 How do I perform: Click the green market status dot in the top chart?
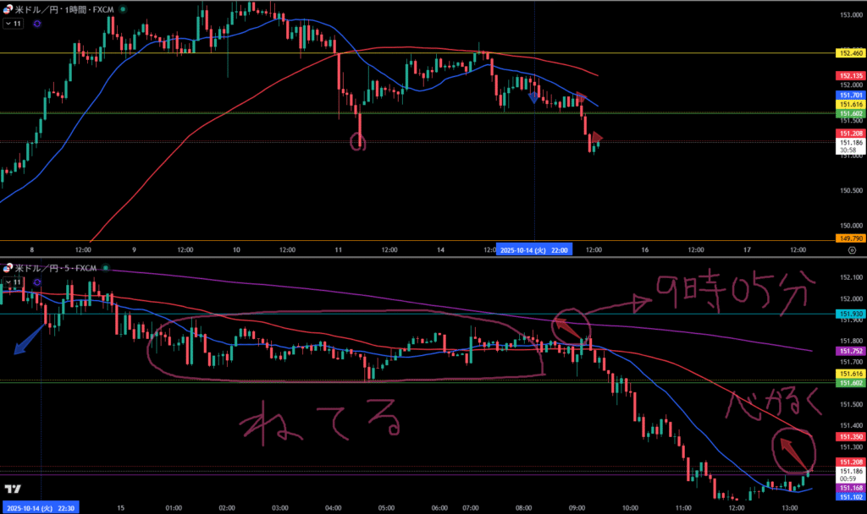point(124,9)
